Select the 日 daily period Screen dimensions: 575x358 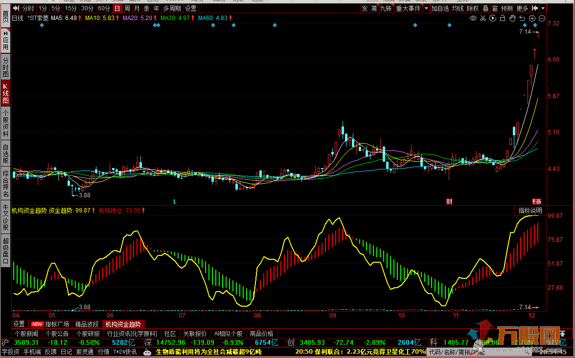point(117,8)
